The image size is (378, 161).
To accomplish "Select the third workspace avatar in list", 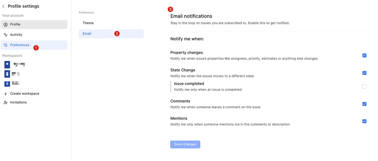I will [x=7, y=84].
